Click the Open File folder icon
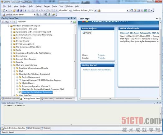 click(x=14, y=11)
